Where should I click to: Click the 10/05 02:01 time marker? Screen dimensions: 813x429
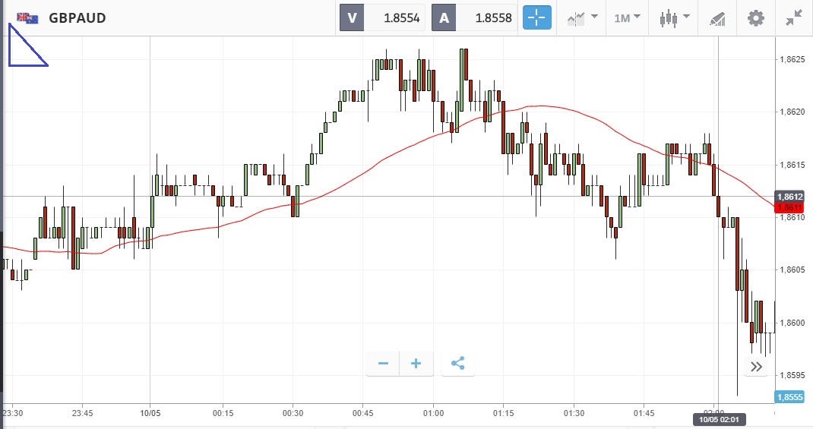pyautogui.click(x=718, y=418)
